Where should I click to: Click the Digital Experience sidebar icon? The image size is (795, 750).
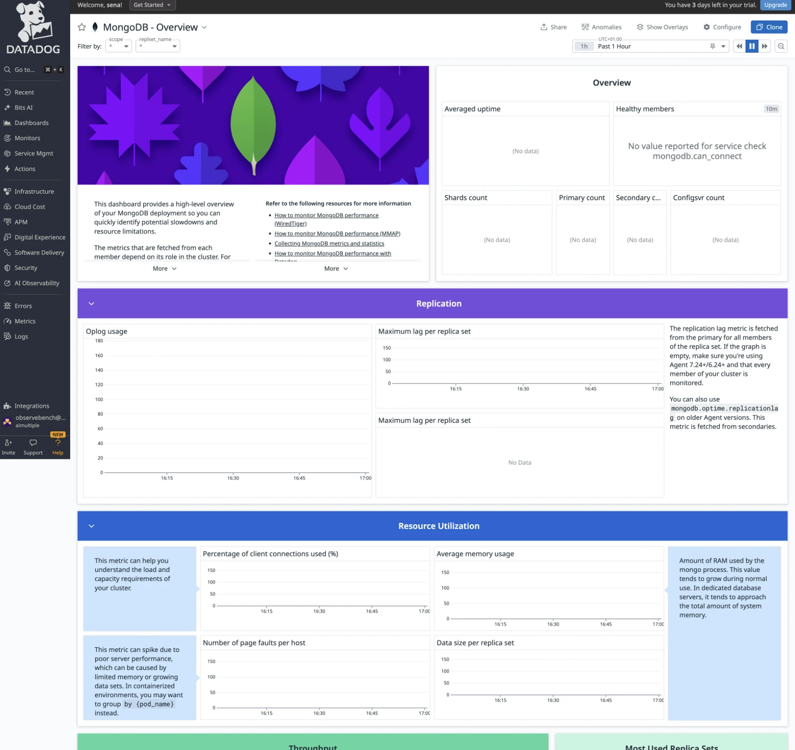7,237
